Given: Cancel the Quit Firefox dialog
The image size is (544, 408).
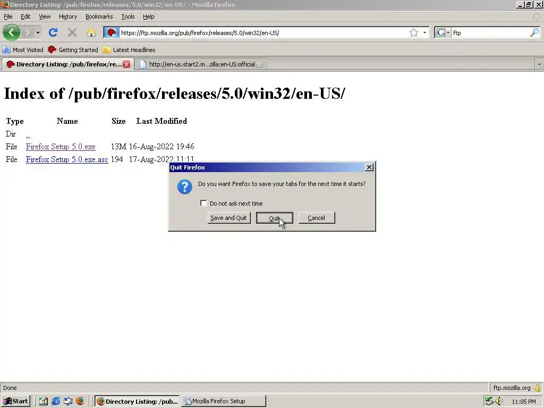Looking at the screenshot, I should coord(317,218).
